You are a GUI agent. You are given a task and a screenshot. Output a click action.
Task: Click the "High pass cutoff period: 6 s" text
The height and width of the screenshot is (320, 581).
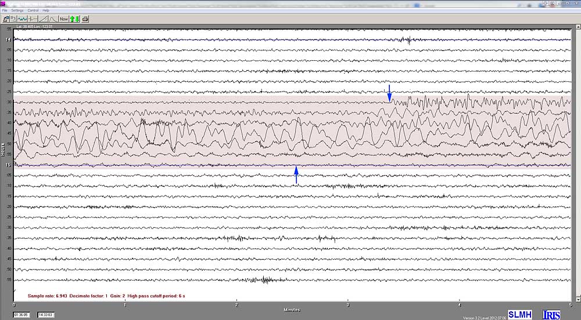click(x=156, y=296)
